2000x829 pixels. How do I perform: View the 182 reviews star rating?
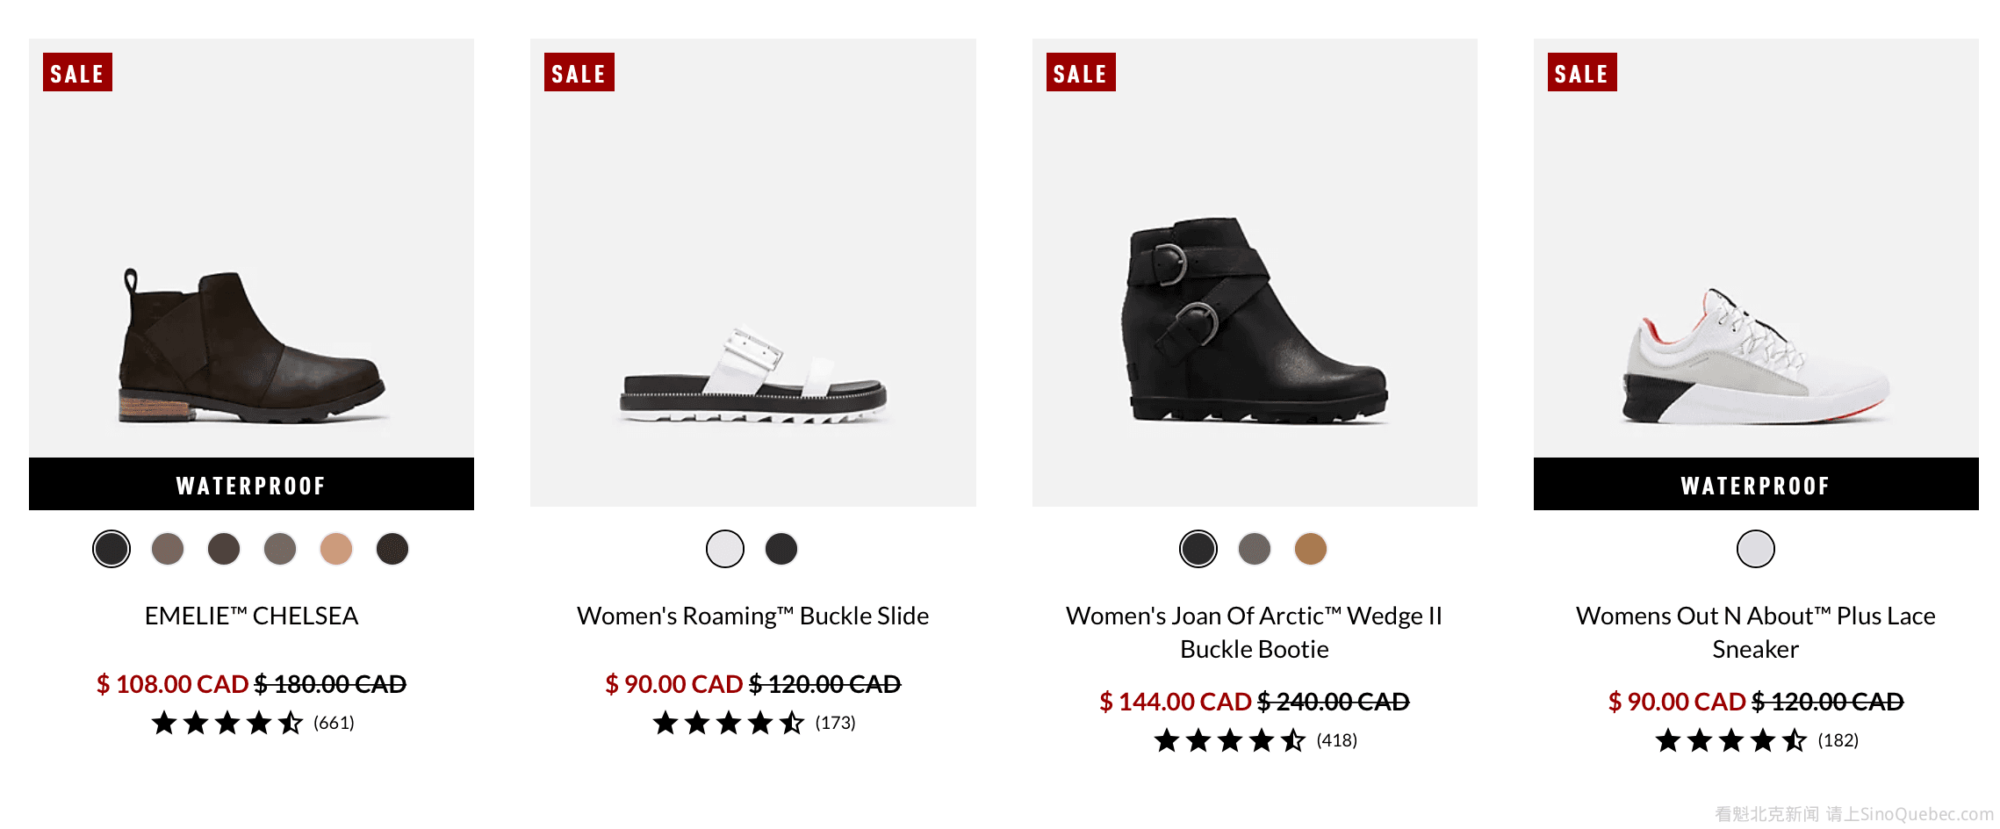tap(1756, 740)
